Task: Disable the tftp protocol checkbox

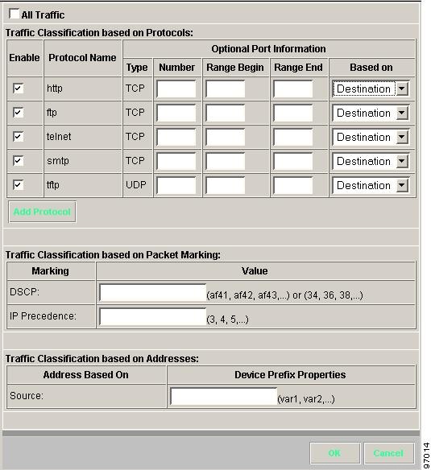Action: coord(18,185)
